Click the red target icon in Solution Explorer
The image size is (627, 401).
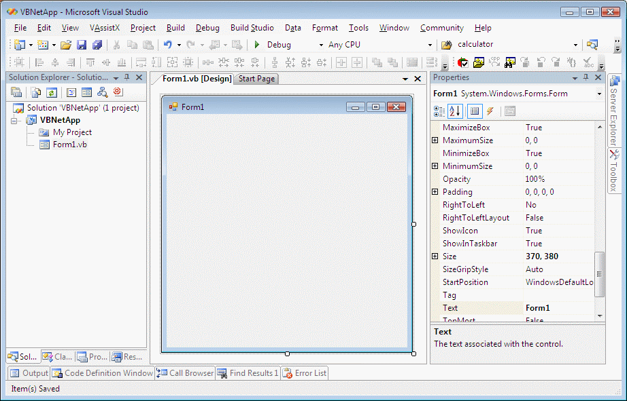[118, 92]
